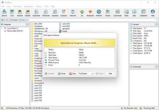Add a Bookmark from toolbar
This screenshot has height=110, width=159.
click(90, 13)
